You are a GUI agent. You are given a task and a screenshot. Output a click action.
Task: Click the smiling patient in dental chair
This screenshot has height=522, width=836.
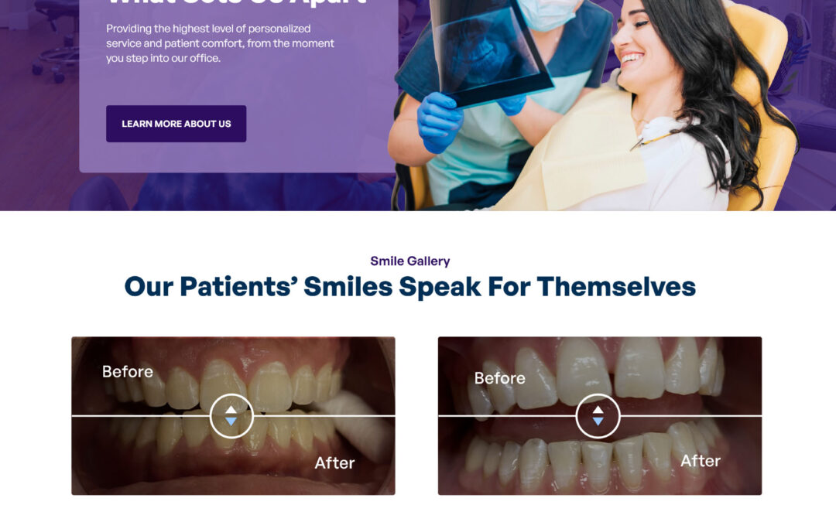[x=672, y=107]
